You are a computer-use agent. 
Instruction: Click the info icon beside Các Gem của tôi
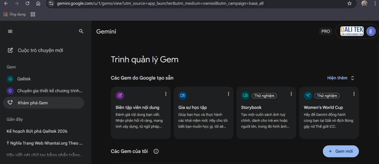pos(156,151)
